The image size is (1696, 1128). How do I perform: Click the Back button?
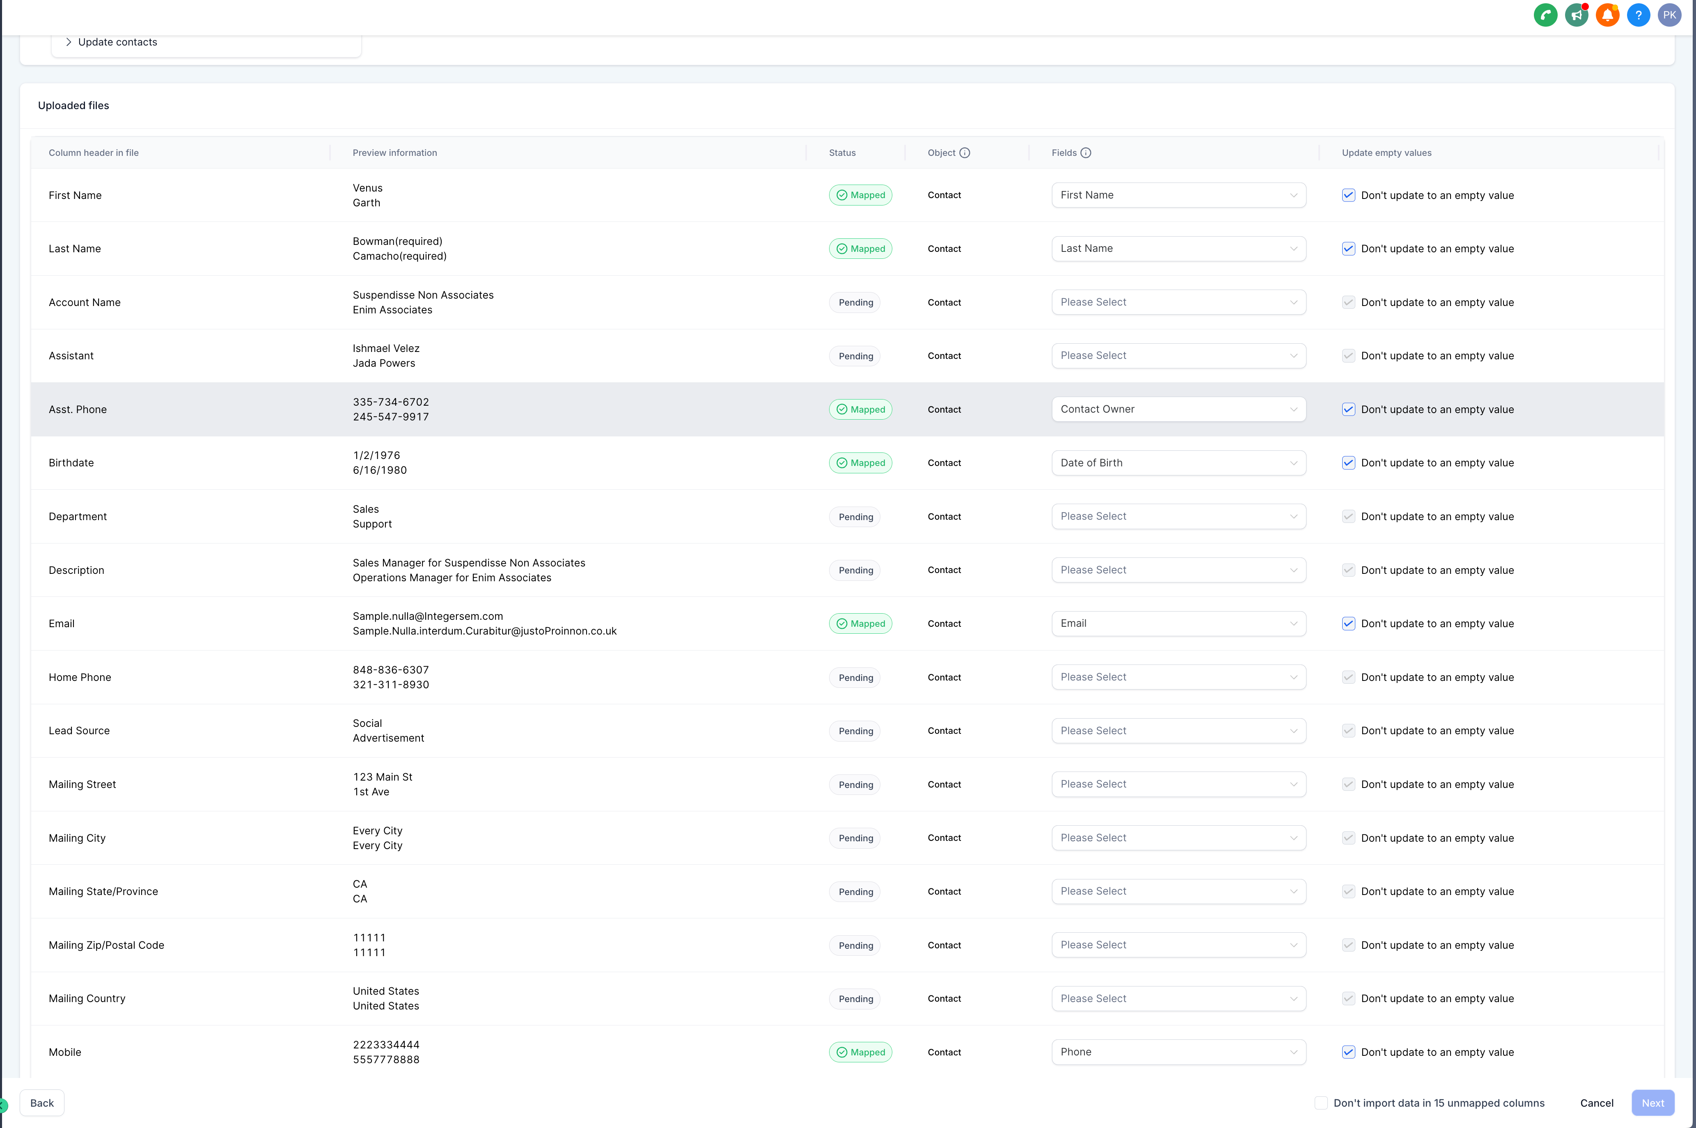coord(42,1103)
